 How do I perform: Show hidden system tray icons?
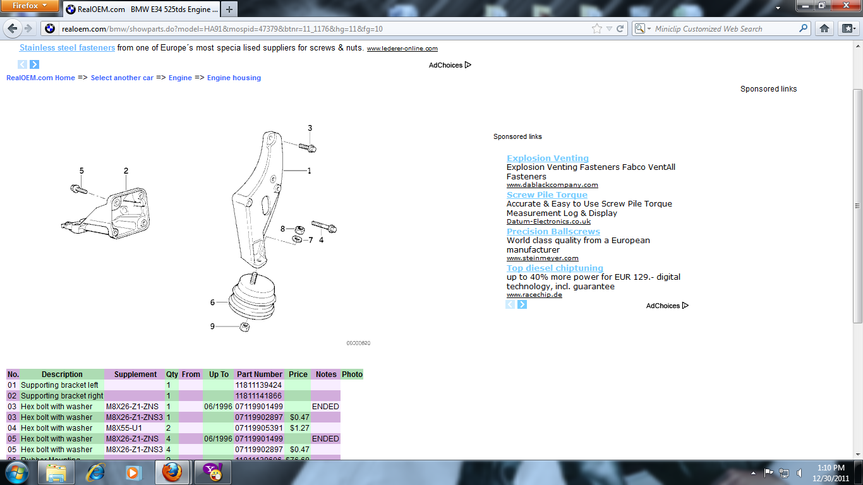753,472
